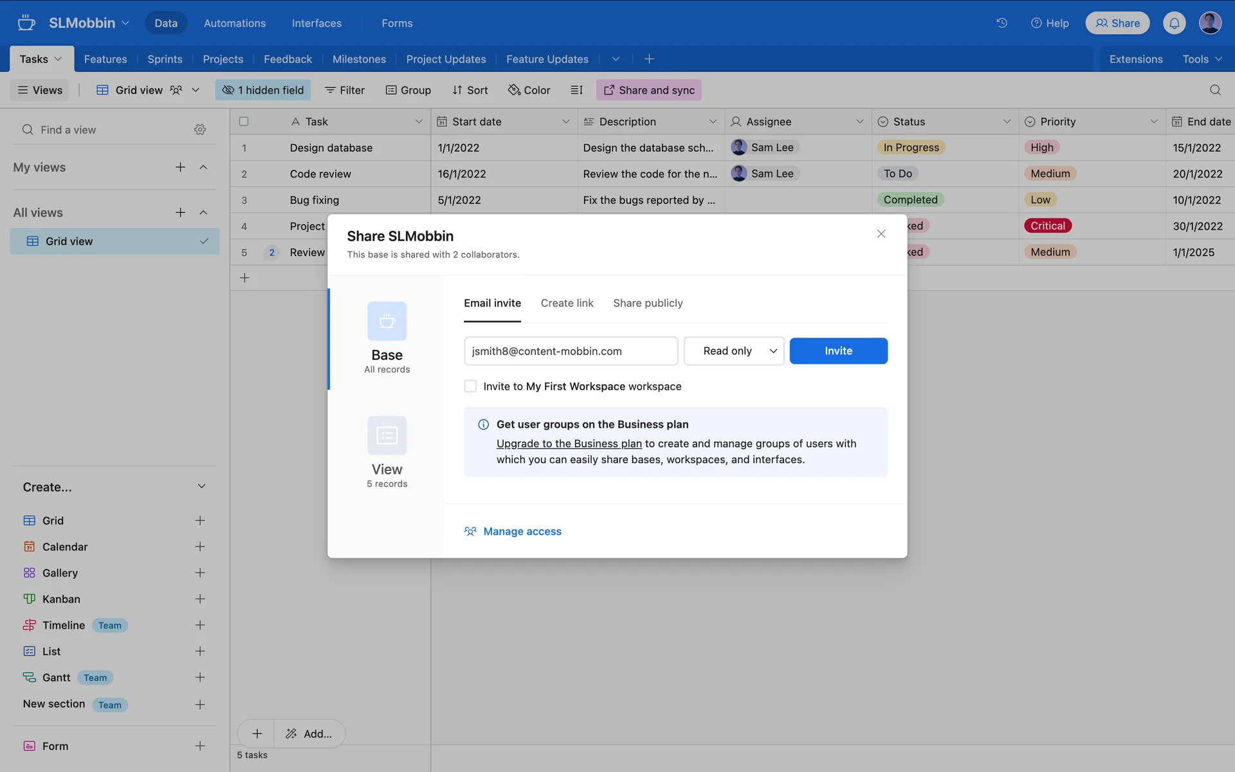Add a table with plus icon
Viewport: 1235px width, 772px height.
649,59
